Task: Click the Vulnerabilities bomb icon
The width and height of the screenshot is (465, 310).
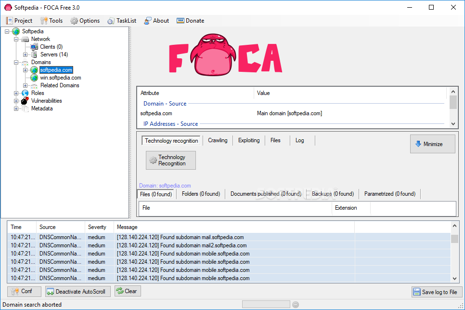Action: click(x=25, y=101)
